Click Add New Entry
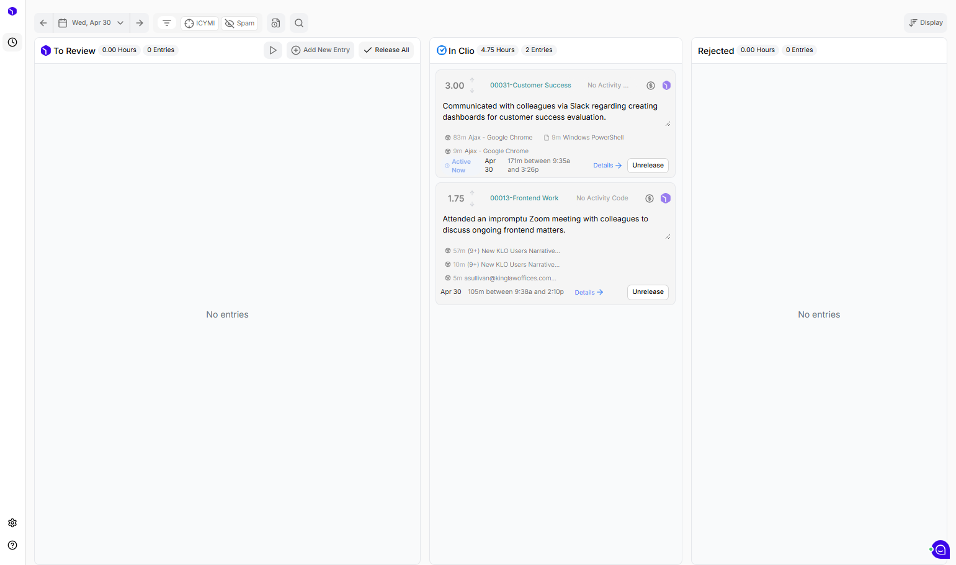 pyautogui.click(x=321, y=50)
